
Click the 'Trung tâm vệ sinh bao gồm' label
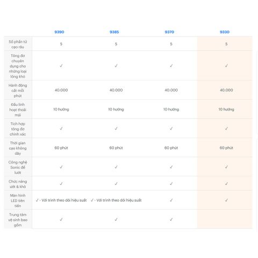click(x=18, y=220)
